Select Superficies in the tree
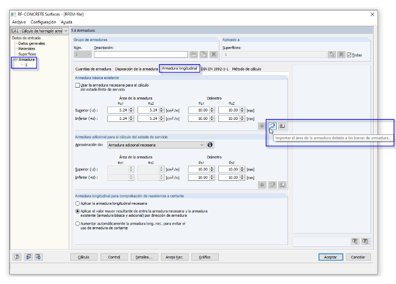Screen dimensions: 396x284 coord(27,54)
